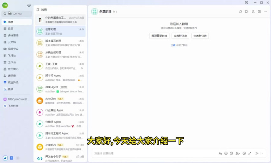Click the 王豪 name link in system message
The image size is (271, 163).
173,45
